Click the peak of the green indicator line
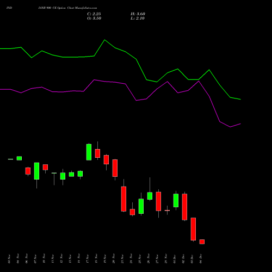 point(104,40)
